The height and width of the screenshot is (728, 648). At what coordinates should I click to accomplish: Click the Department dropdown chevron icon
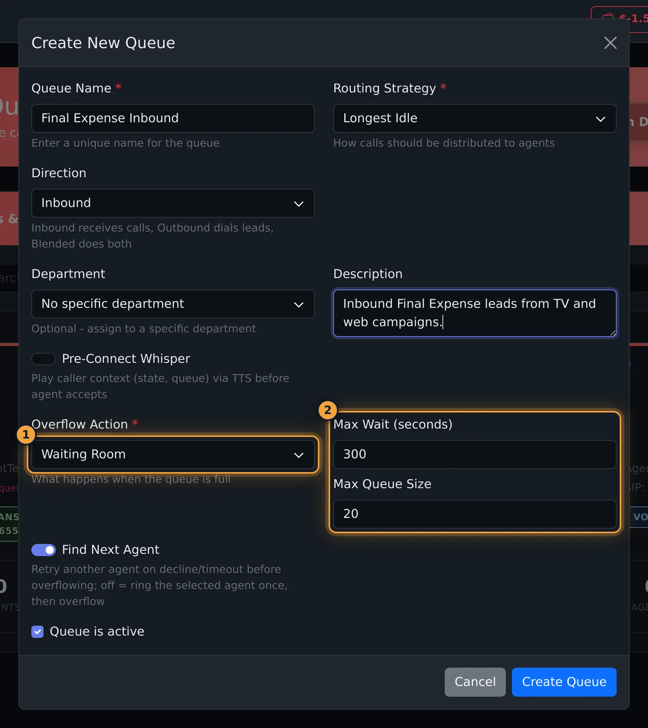click(x=298, y=304)
